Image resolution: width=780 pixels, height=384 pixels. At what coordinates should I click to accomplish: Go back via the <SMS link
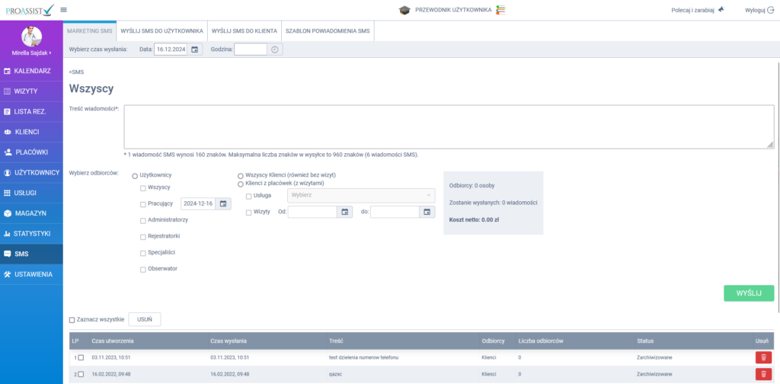pos(76,72)
